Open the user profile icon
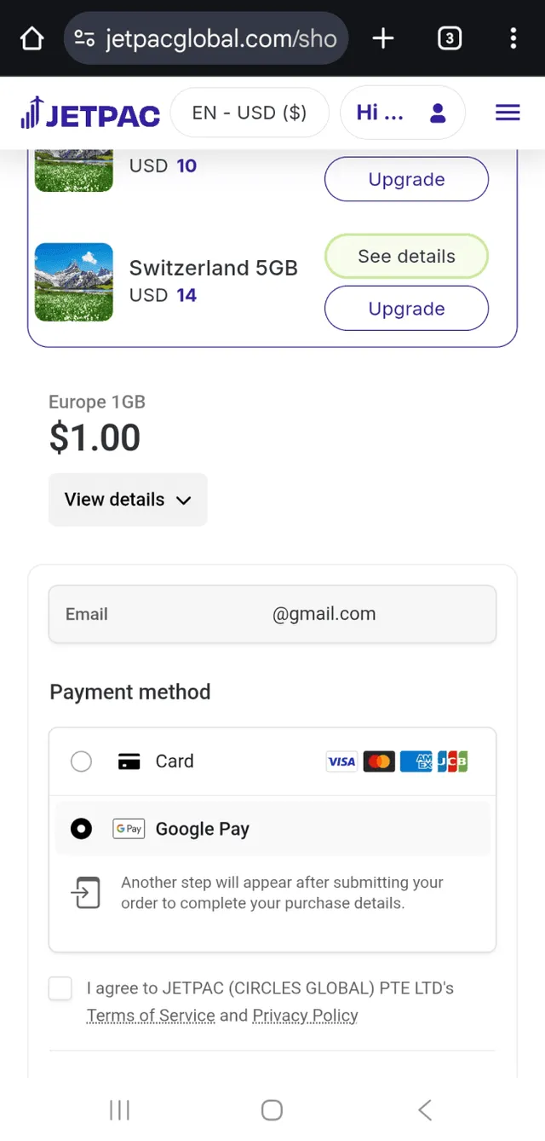Screen dimensions: 545x1141 pos(439,113)
